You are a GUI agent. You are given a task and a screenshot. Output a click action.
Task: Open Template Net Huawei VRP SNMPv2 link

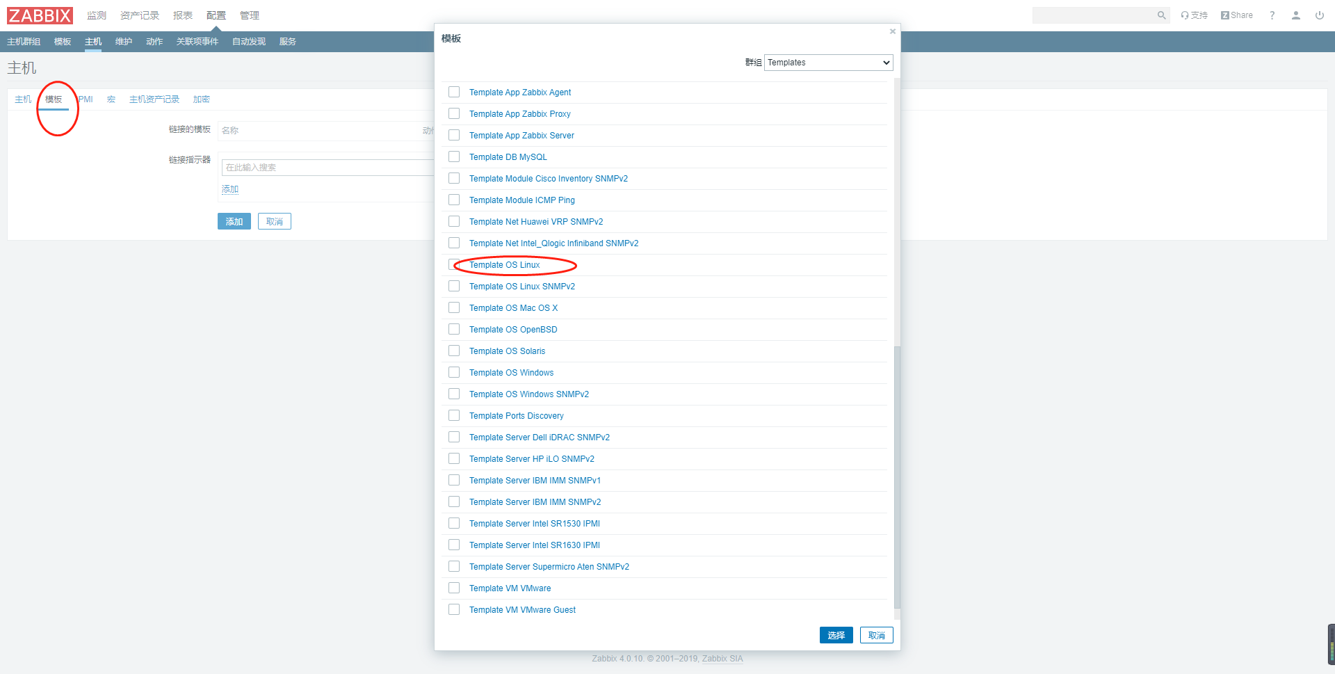pyautogui.click(x=536, y=222)
